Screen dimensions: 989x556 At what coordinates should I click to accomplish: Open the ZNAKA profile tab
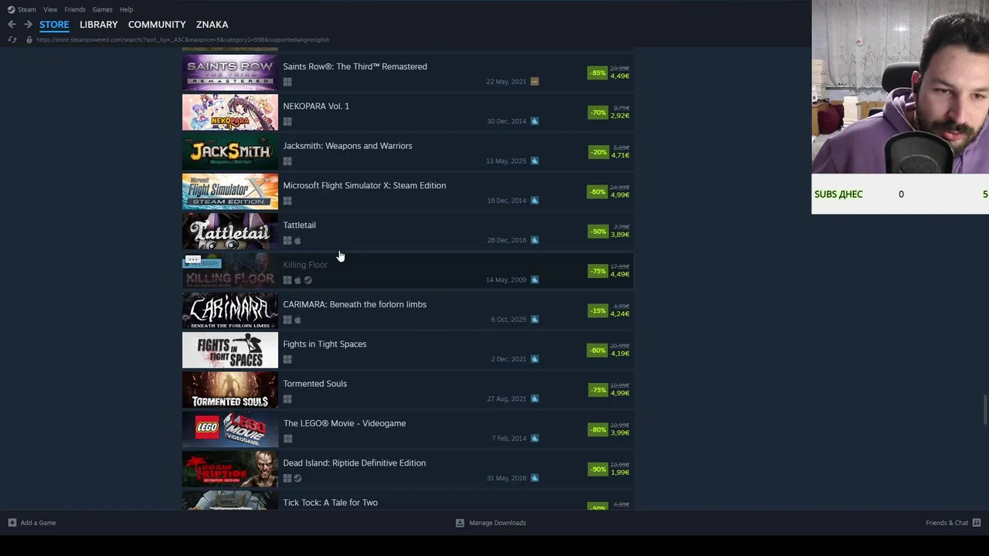point(212,25)
